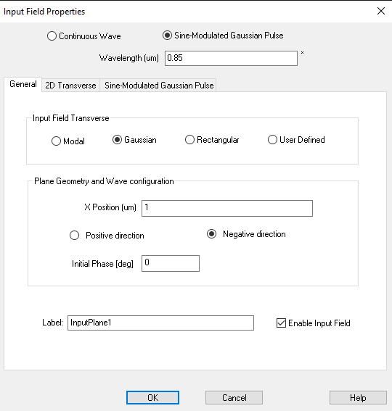Toggle the Enable Input Field checkbox

tap(281, 323)
